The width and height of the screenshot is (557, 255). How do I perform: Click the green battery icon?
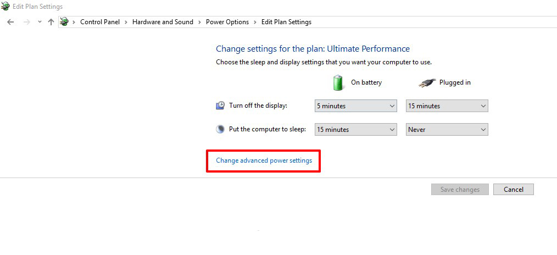[x=338, y=82]
